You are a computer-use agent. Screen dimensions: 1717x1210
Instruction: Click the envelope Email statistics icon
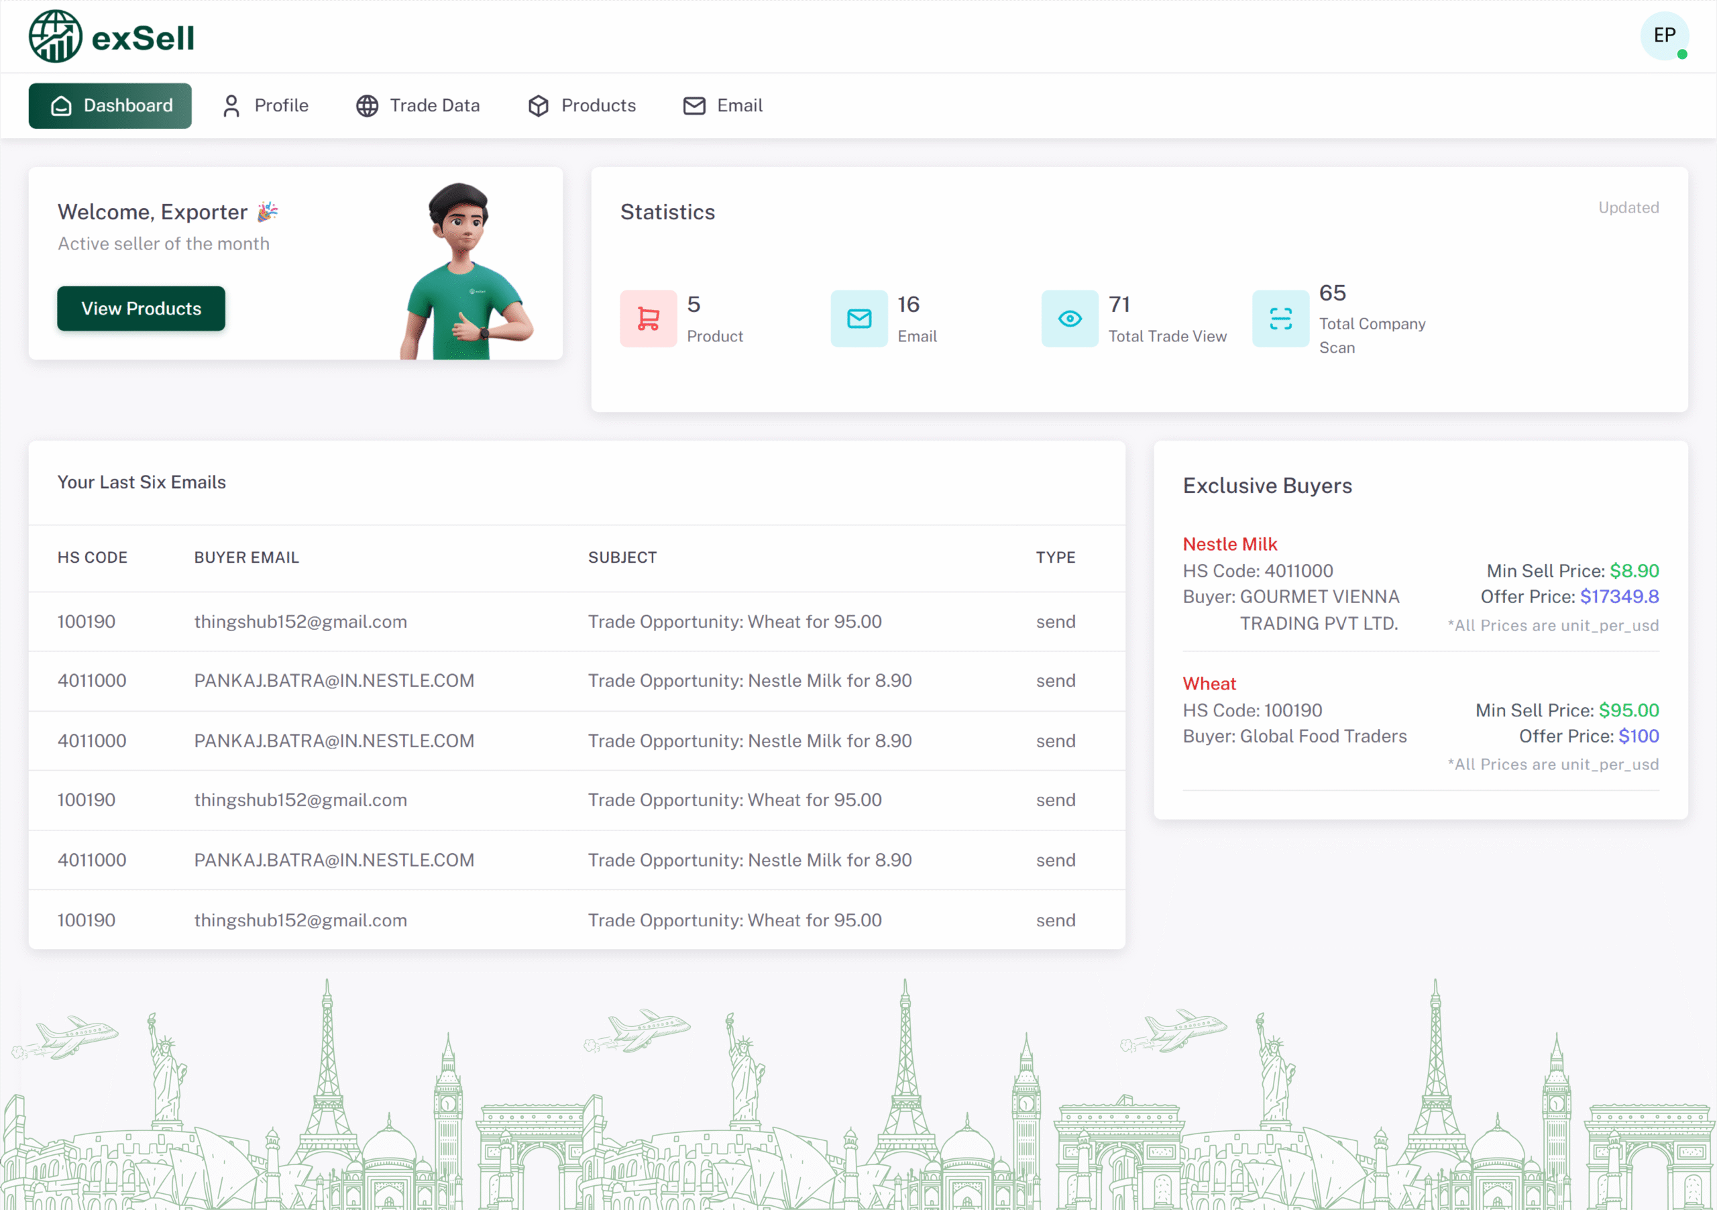coord(858,319)
